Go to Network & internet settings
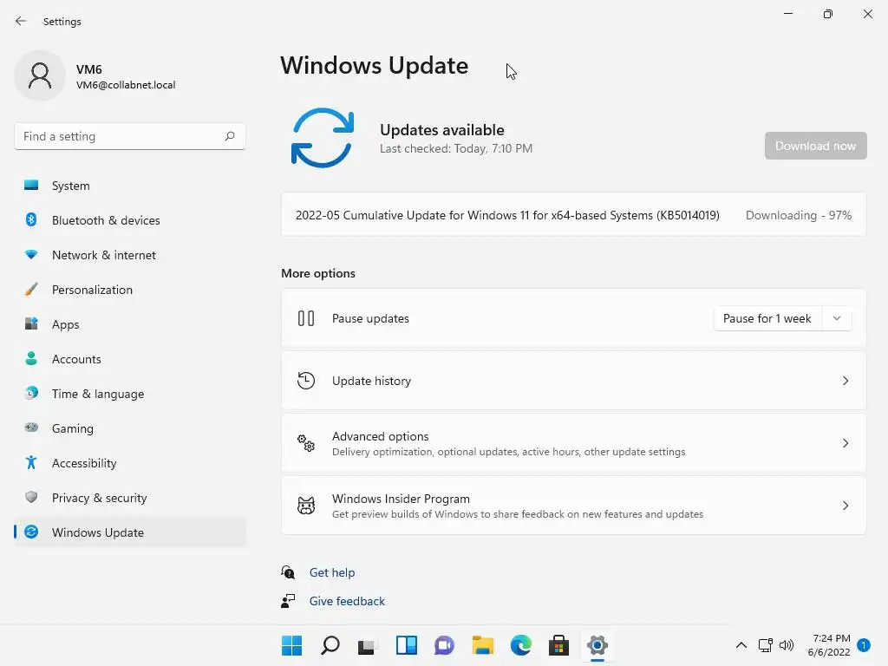The image size is (888, 666). pyautogui.click(x=130, y=255)
